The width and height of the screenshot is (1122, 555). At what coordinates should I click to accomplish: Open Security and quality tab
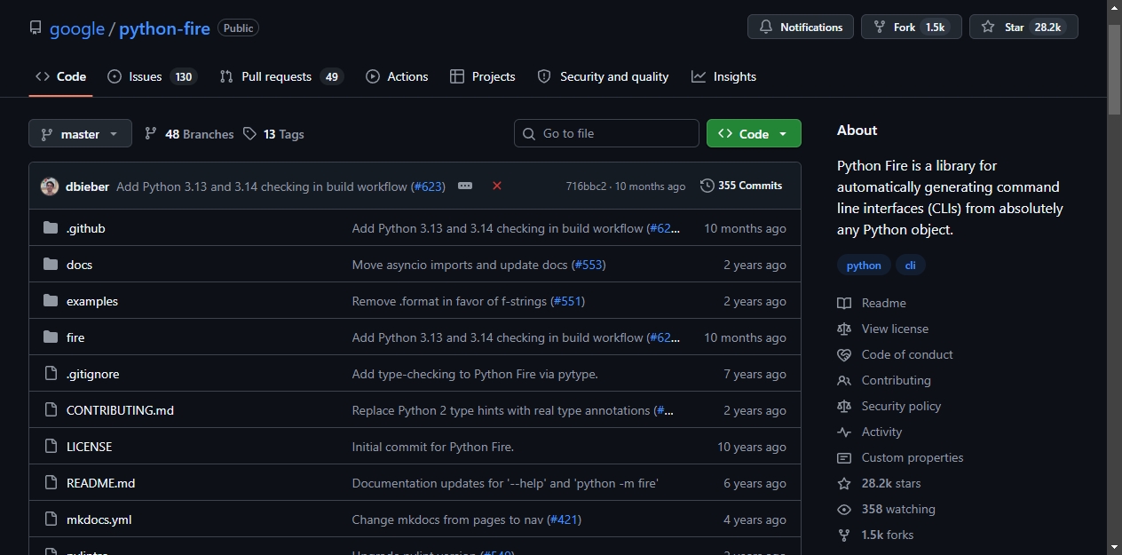pyautogui.click(x=603, y=76)
